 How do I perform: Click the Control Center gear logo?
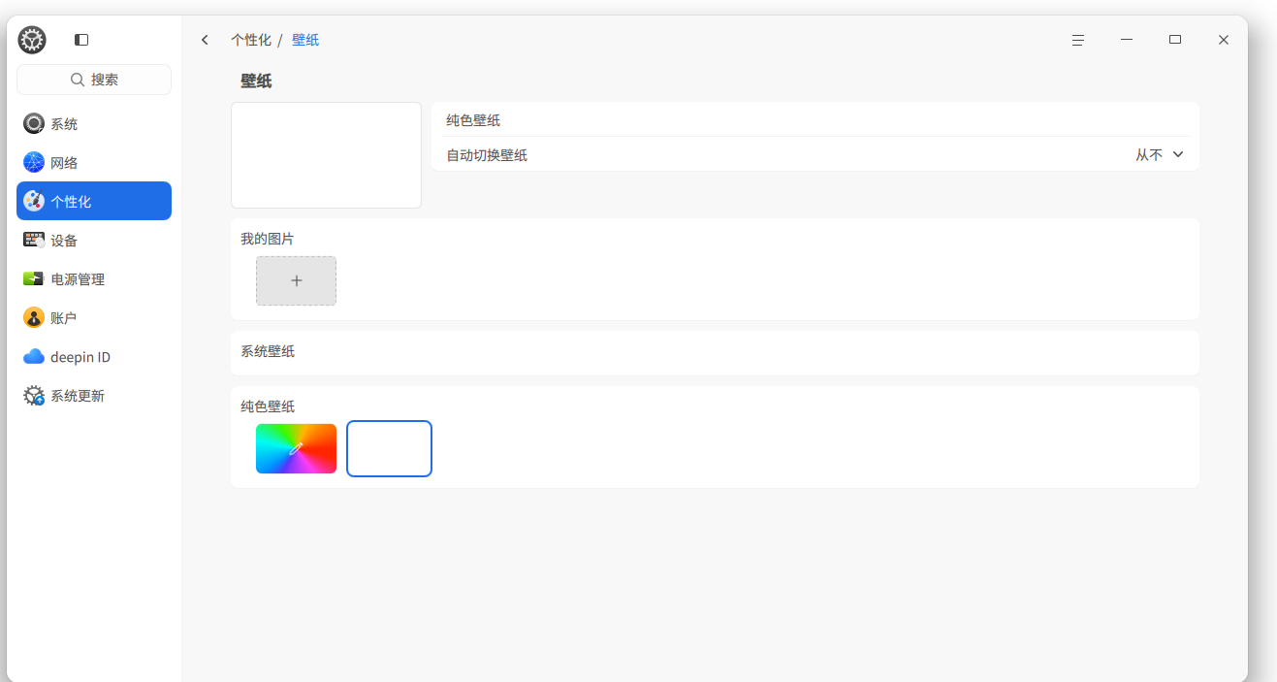[32, 40]
